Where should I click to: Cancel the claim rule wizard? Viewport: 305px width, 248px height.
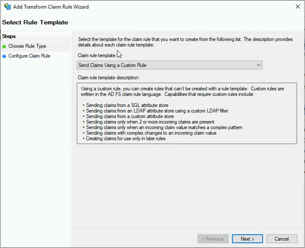tap(282, 239)
